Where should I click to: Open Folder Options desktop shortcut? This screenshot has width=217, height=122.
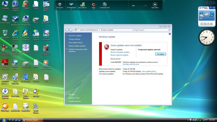tap(25, 94)
